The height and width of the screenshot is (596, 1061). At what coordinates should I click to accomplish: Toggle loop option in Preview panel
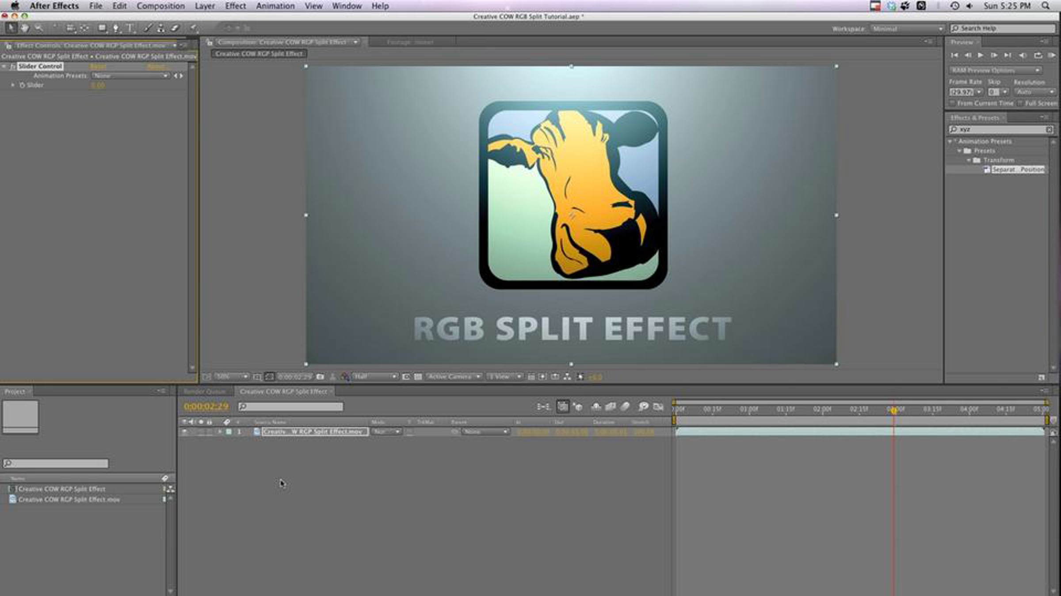click(x=1038, y=55)
